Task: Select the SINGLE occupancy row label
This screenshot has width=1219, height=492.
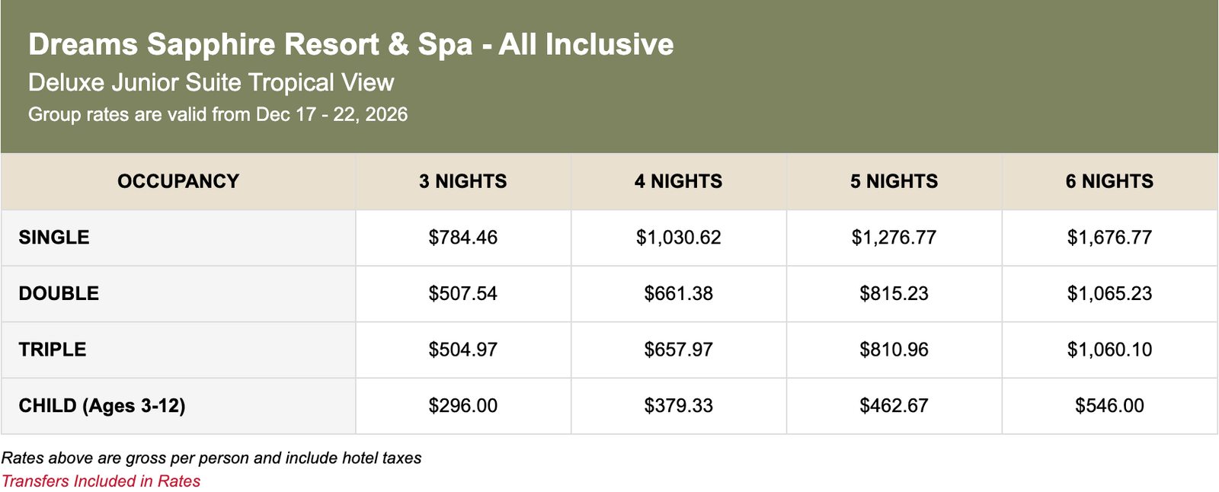Action: click(x=54, y=238)
